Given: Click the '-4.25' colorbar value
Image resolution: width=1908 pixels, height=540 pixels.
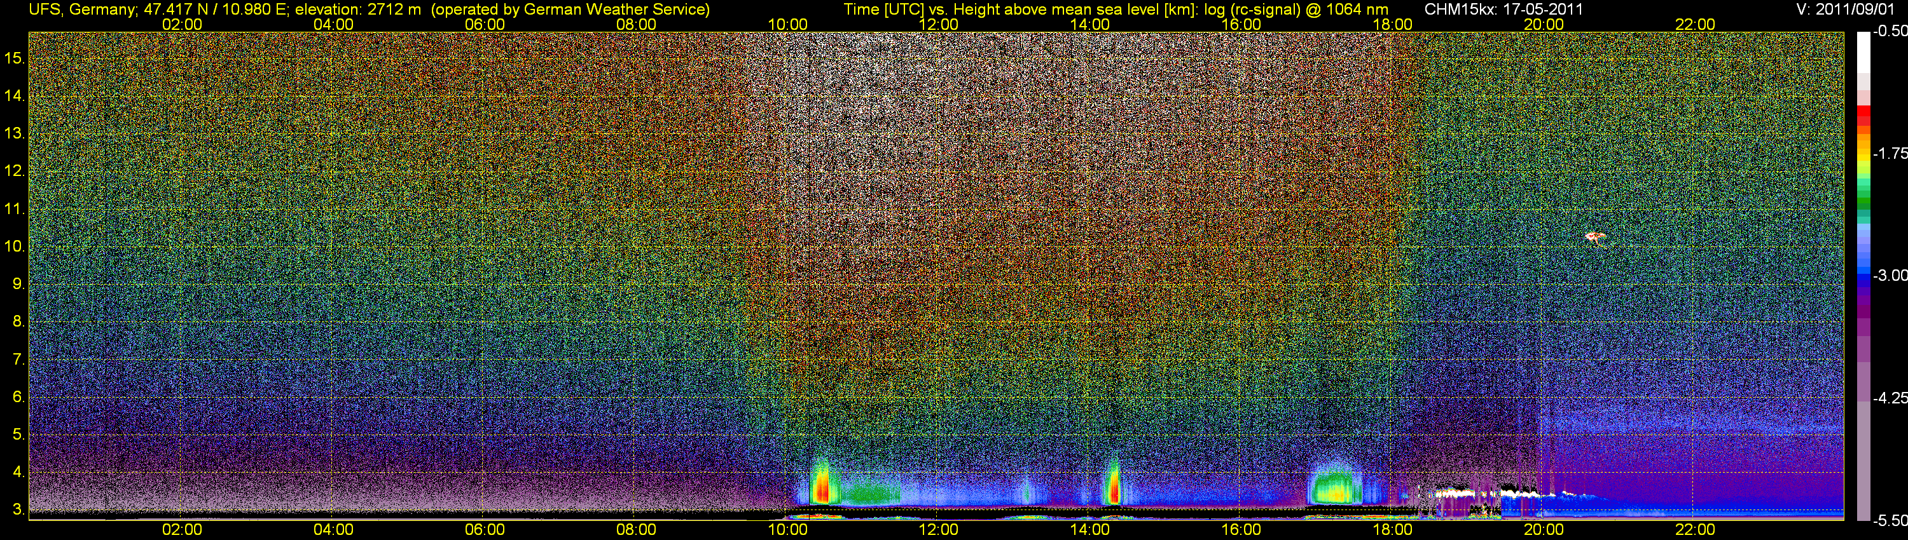Looking at the screenshot, I should point(1890,398).
